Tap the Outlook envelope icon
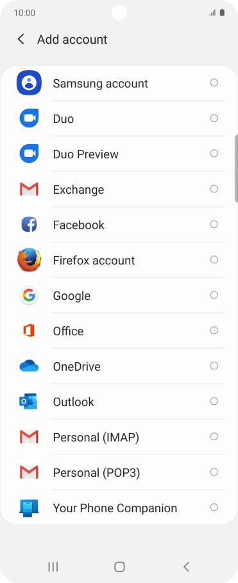The width and height of the screenshot is (238, 583). [x=28, y=402]
